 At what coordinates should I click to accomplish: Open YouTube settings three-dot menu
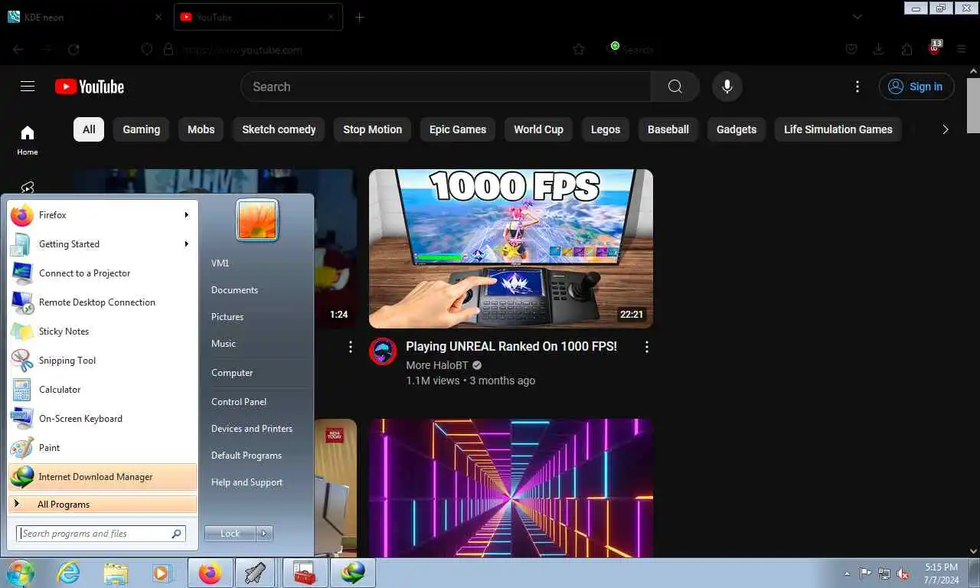click(857, 87)
